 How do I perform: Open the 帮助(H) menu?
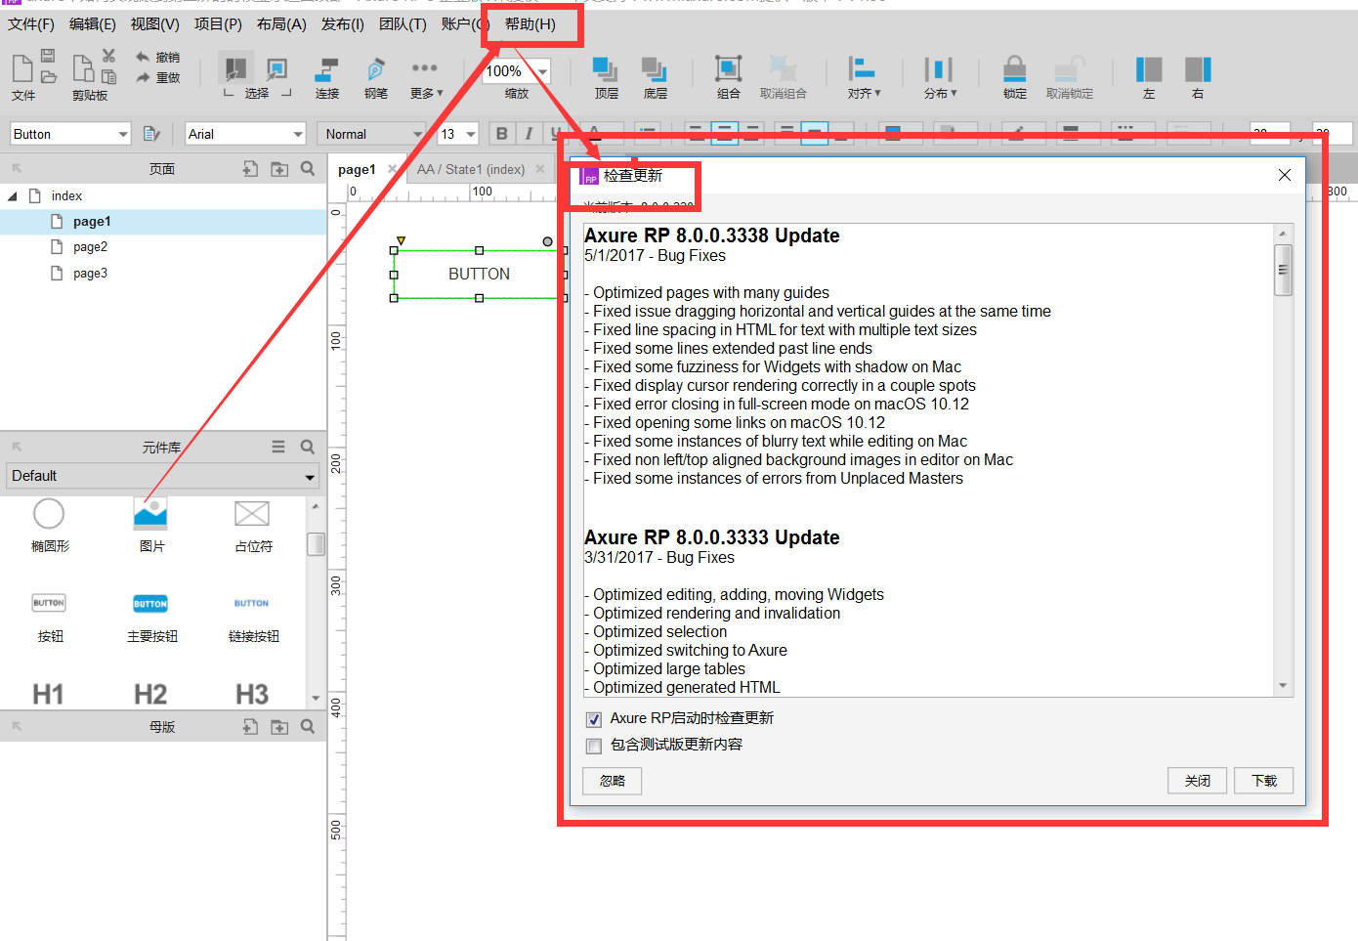[x=530, y=23]
